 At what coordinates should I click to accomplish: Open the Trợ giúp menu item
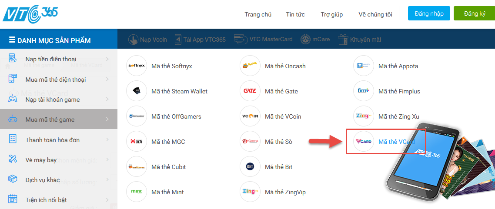click(x=331, y=14)
